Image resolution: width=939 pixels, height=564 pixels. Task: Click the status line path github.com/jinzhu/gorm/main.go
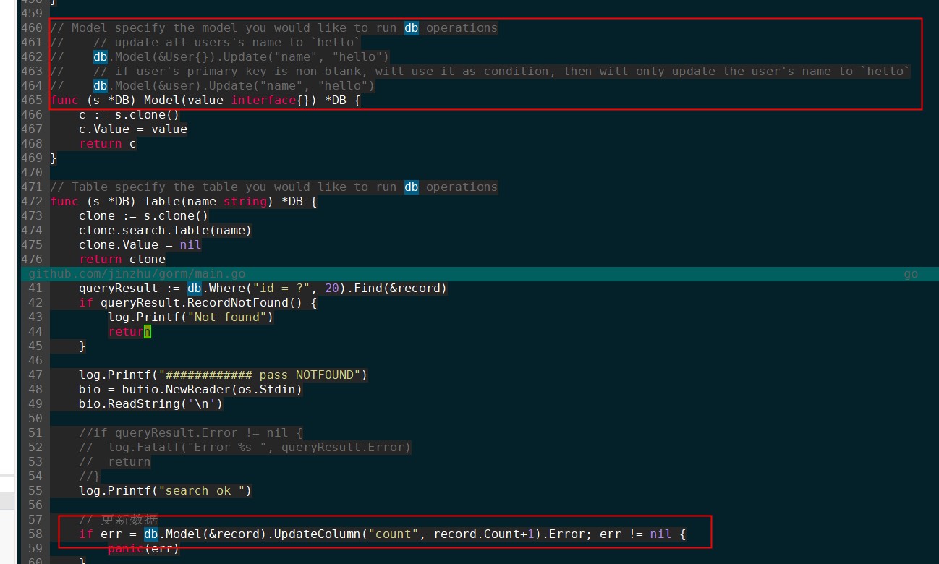pos(137,274)
